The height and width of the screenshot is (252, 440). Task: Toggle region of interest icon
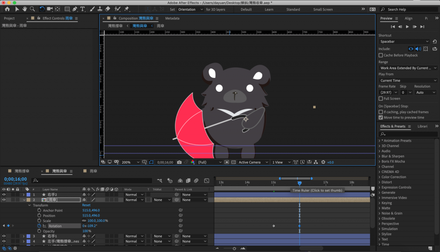(227, 162)
